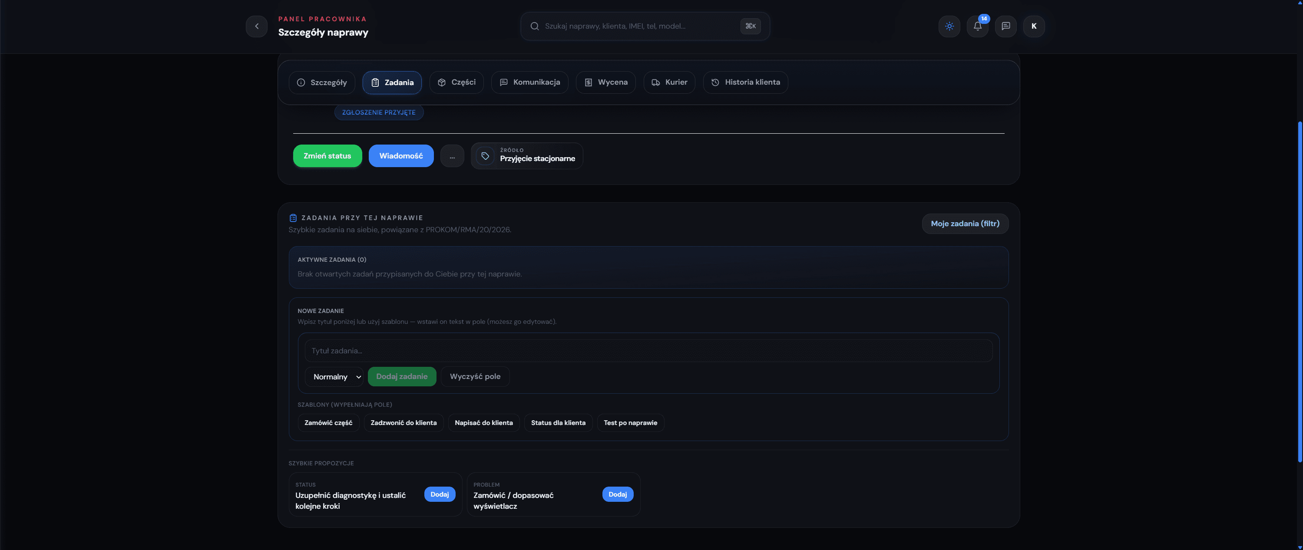Screen dimensions: 1303x550
Task: Apply the Zamówić część template
Action: click(x=328, y=423)
